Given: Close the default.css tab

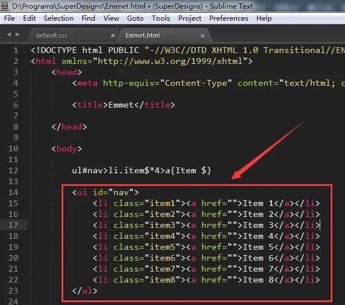Looking at the screenshot, I should [113, 36].
